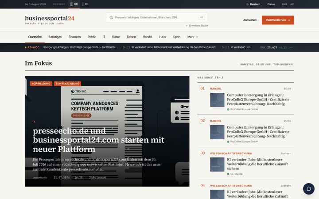This screenshot has width=319, height=199.
Task: Click the Veröffentlichen button
Action: tap(278, 20)
